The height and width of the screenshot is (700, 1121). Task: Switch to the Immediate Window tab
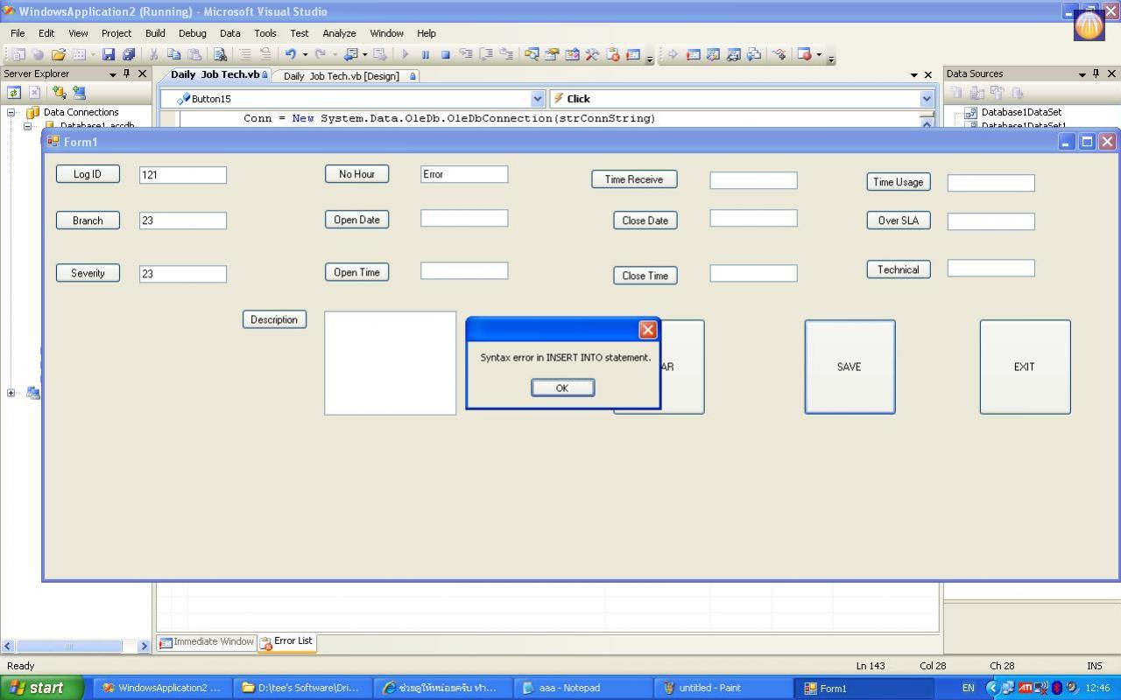pyautogui.click(x=207, y=642)
